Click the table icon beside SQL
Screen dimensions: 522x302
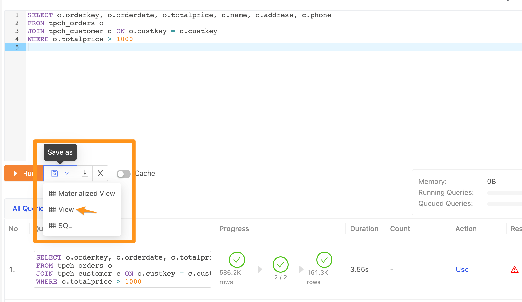point(53,226)
